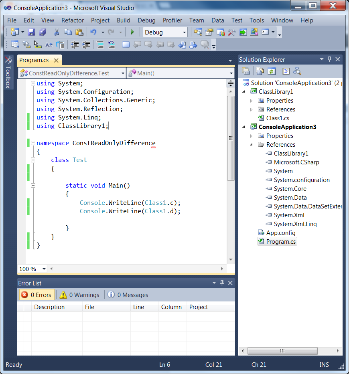Click the editor split-window handle above scrollbar
Screen dimensions: 349x374
[x=231, y=83]
